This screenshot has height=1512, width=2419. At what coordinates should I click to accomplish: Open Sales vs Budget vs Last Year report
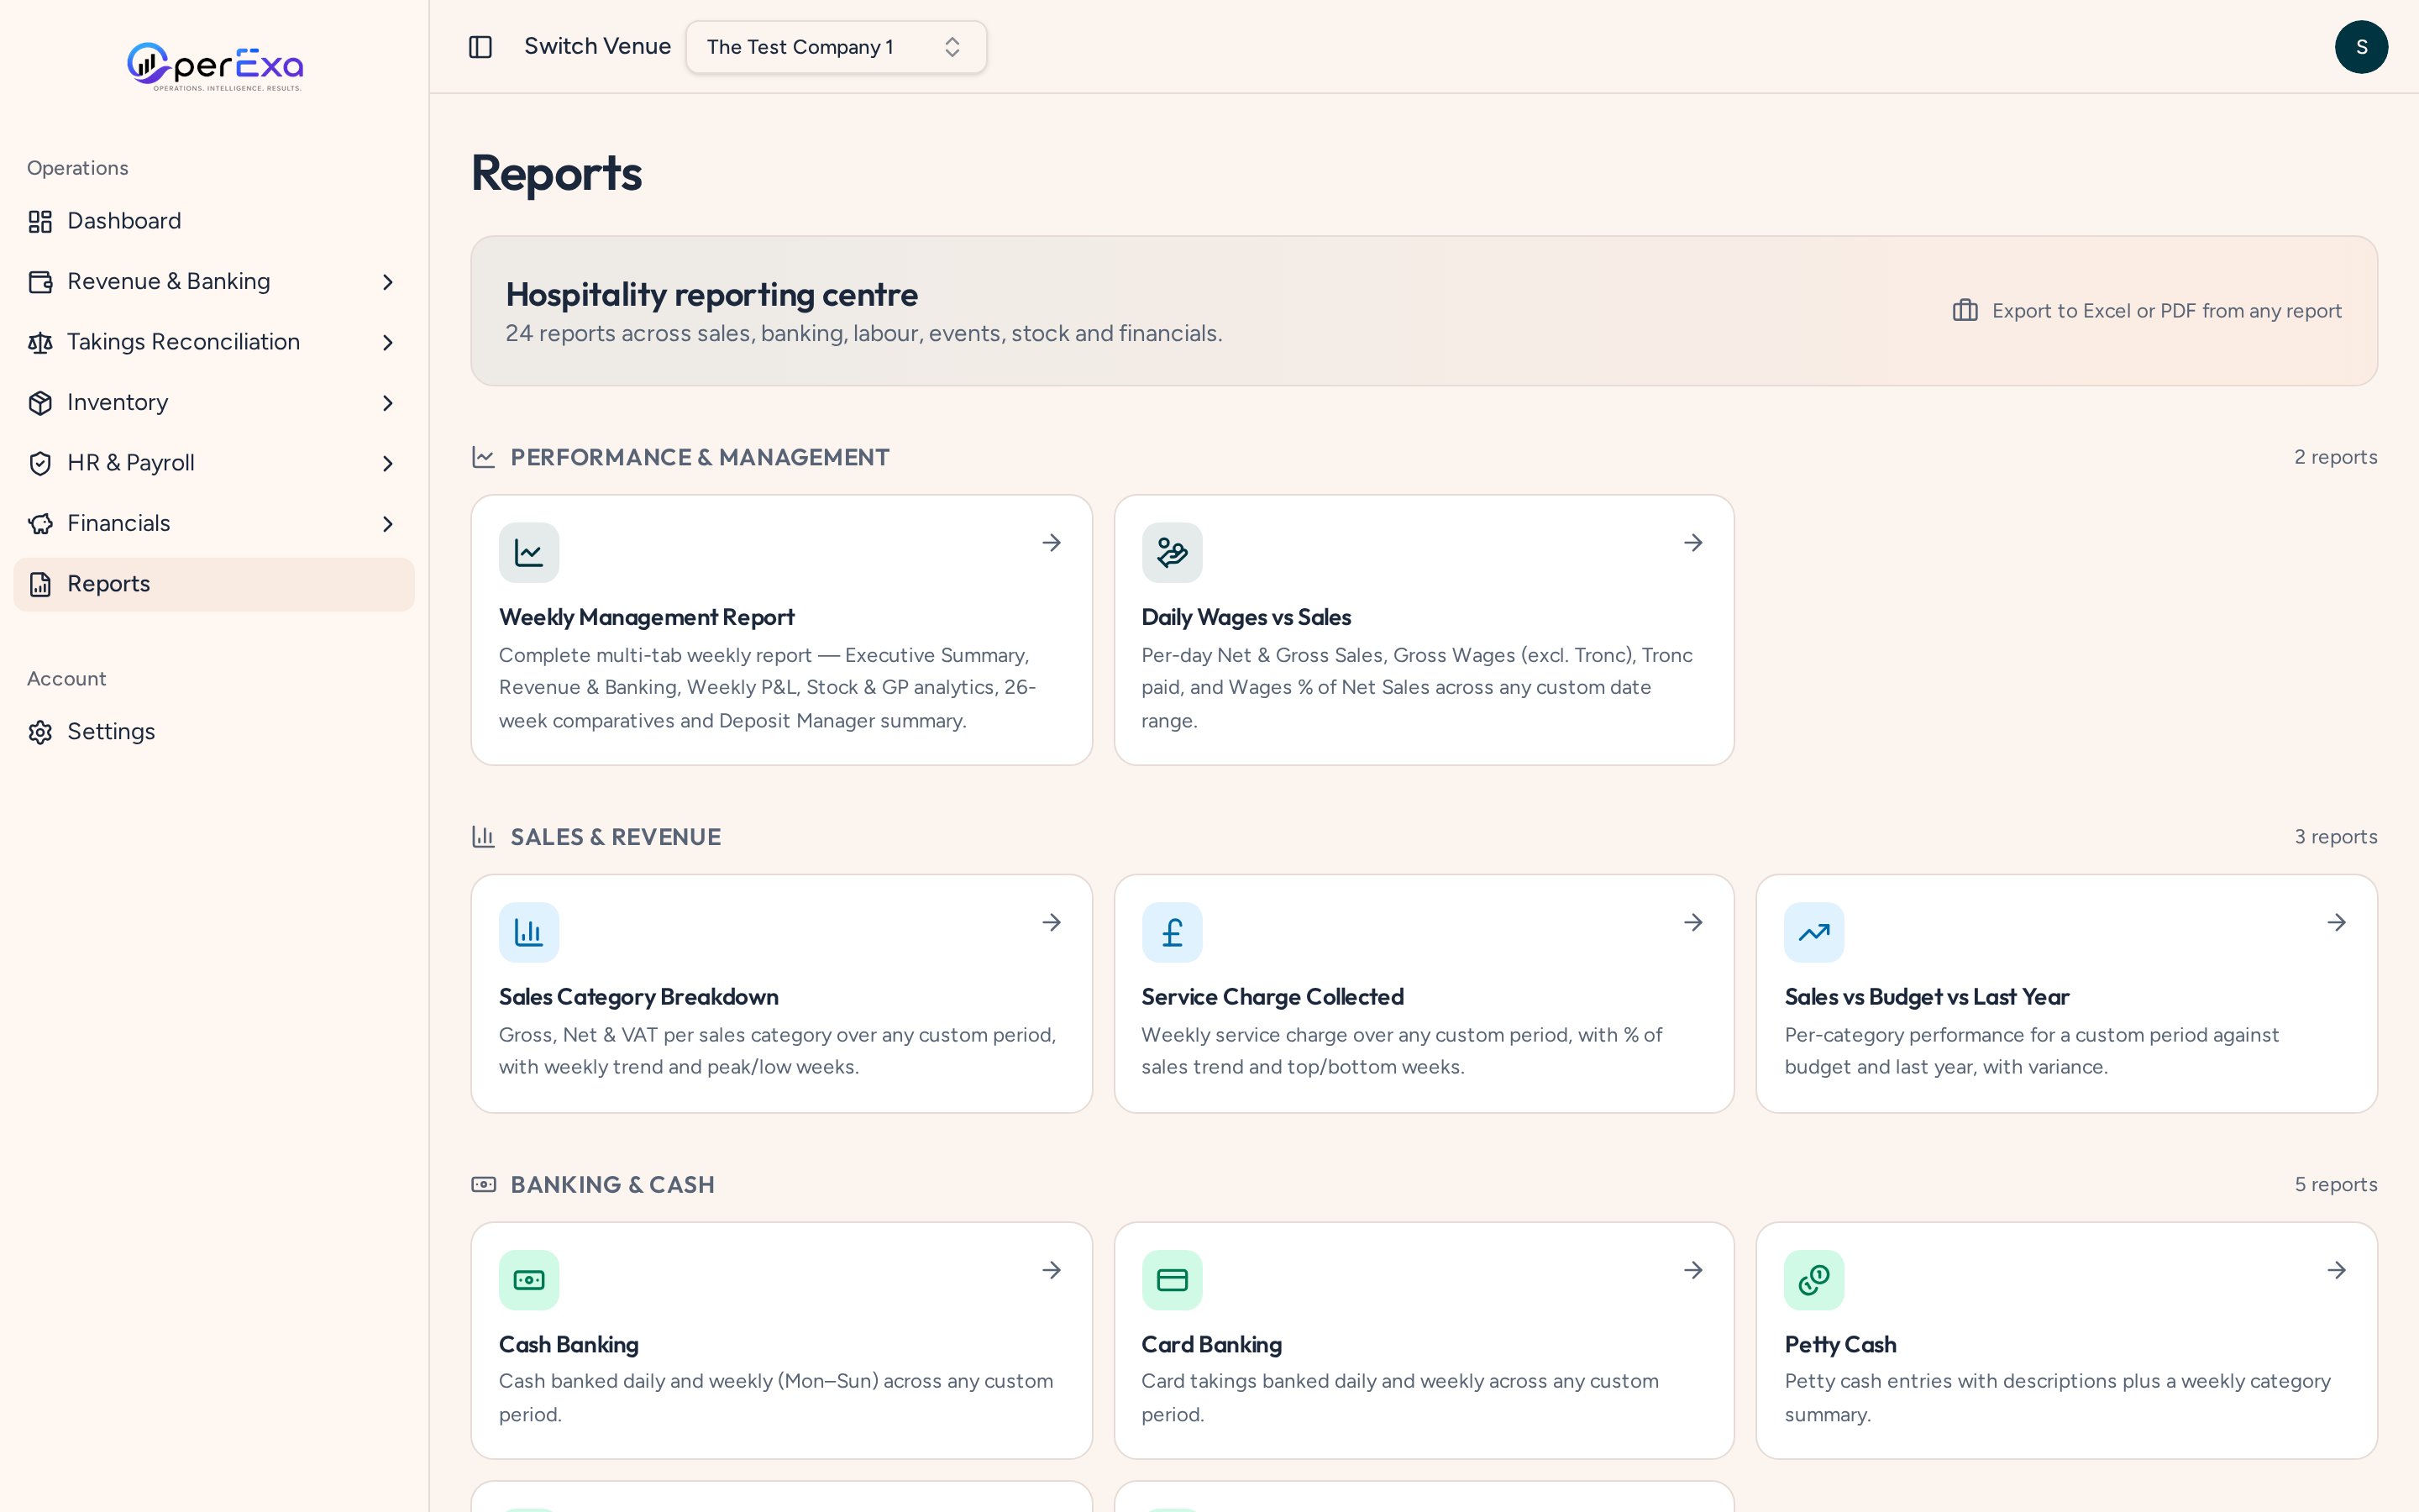tap(2066, 994)
